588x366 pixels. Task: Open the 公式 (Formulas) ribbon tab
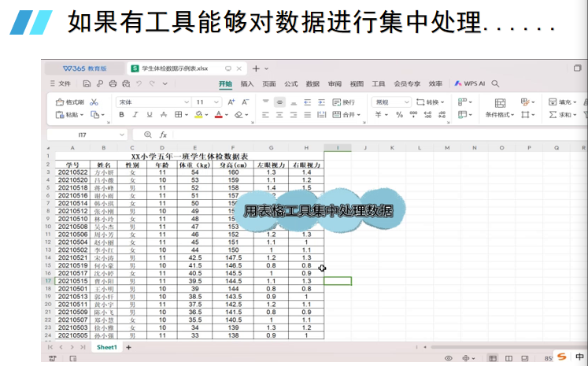(x=291, y=83)
